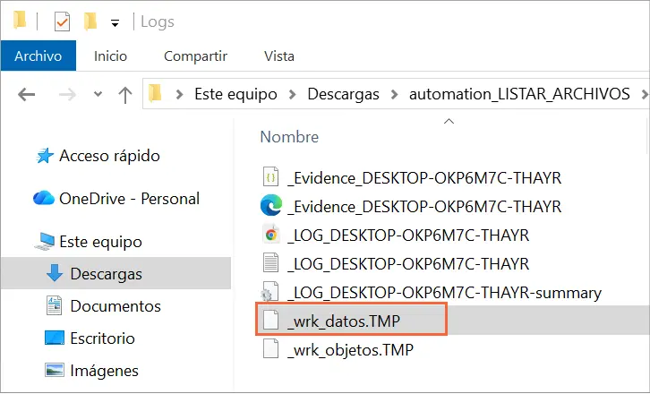650x394 pixels.
Task: Click Este equipo in the address bar
Action: [x=235, y=94]
